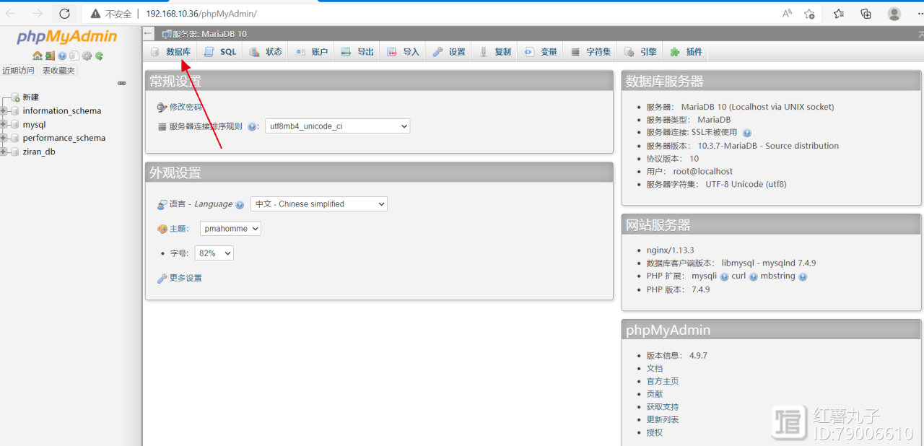
Task: Click help icon after curl extension
Action: click(753, 276)
